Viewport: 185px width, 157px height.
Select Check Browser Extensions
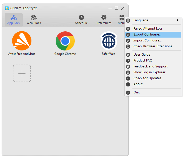pos(153,46)
